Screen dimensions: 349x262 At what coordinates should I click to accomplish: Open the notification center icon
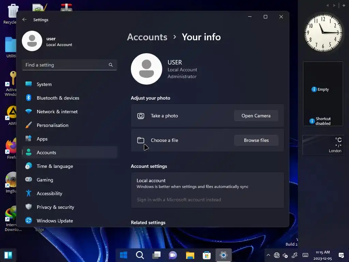(341, 255)
